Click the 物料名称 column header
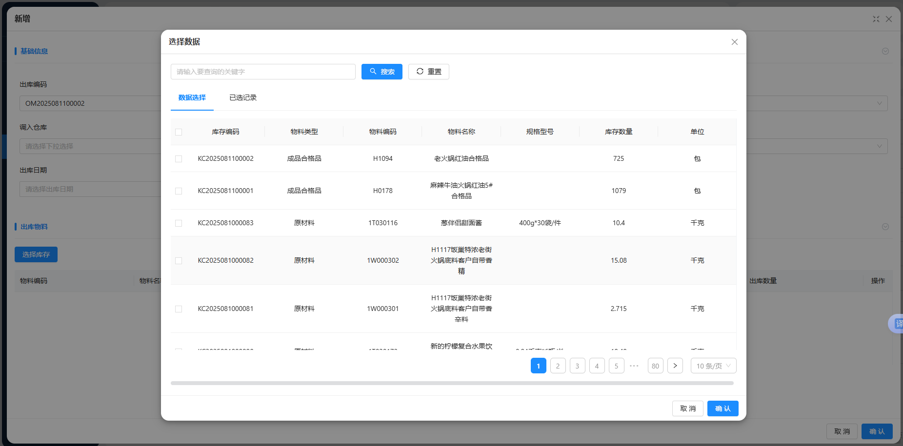 tap(462, 132)
